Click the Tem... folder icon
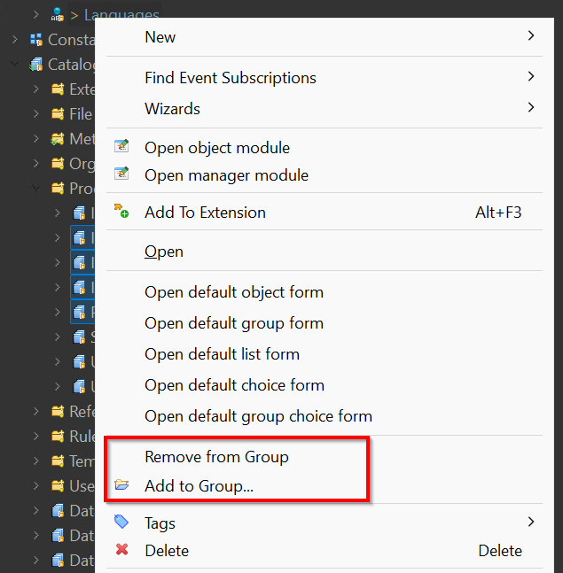This screenshot has width=563, height=573. coord(58,461)
